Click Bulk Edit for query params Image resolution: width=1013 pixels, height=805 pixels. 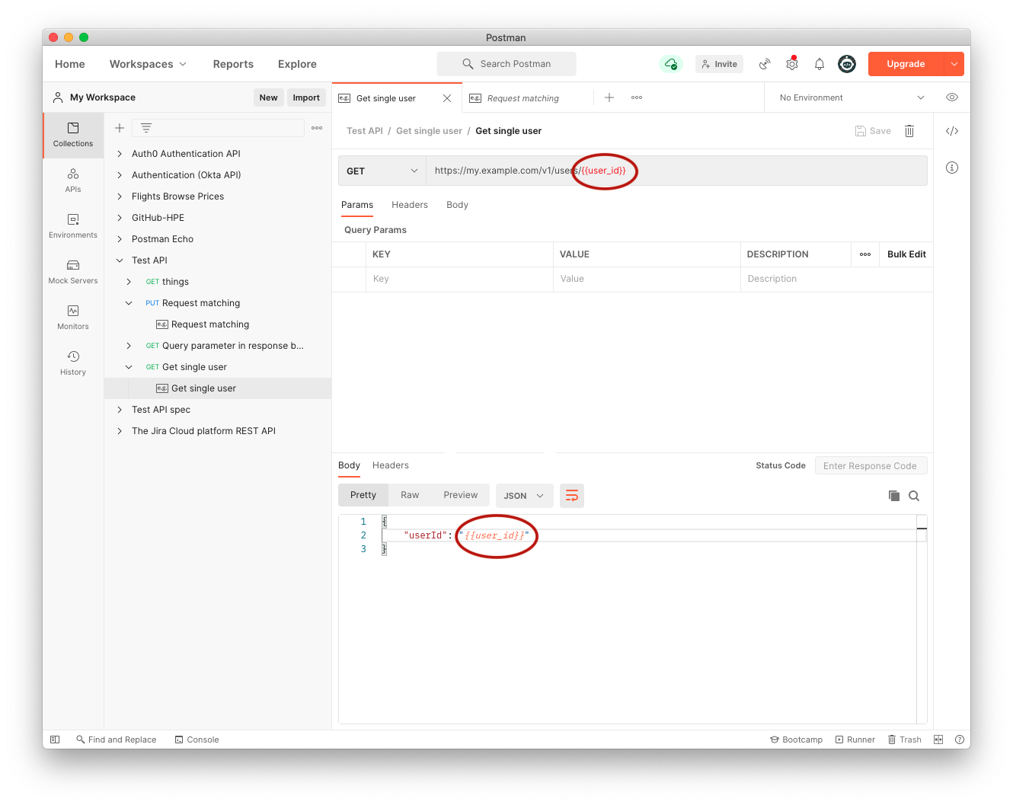pyautogui.click(x=906, y=254)
